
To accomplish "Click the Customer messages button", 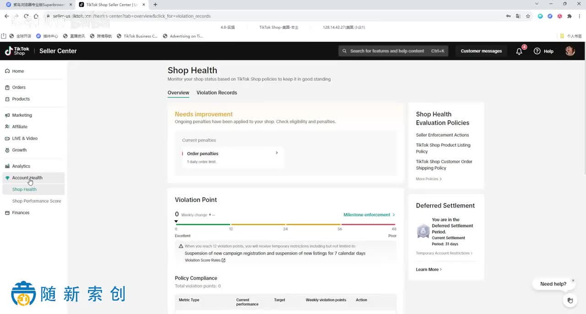I will 481,51.
